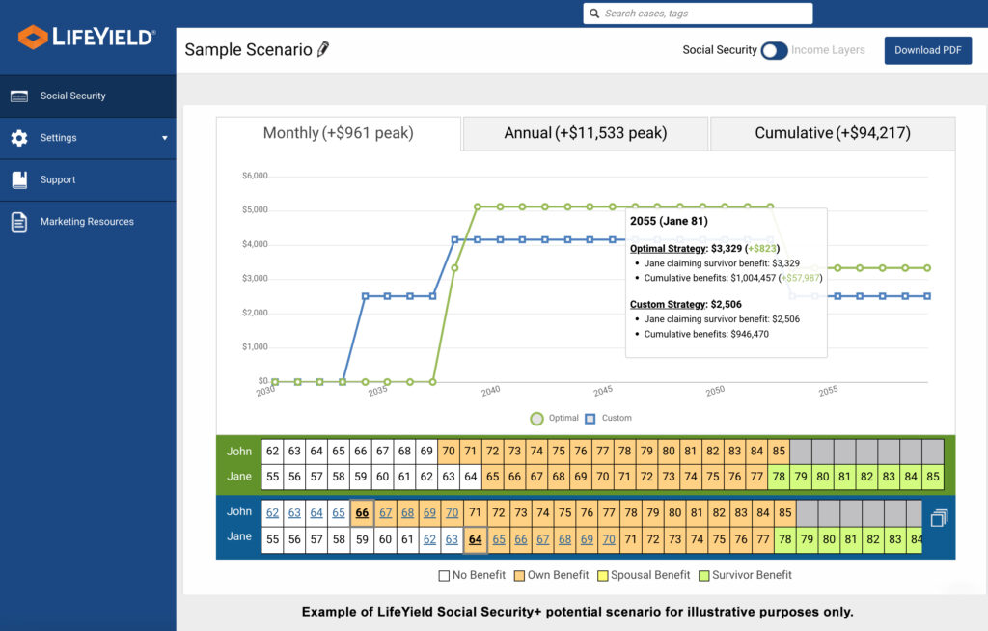Select John's age 67 link in custom row

coord(385,513)
